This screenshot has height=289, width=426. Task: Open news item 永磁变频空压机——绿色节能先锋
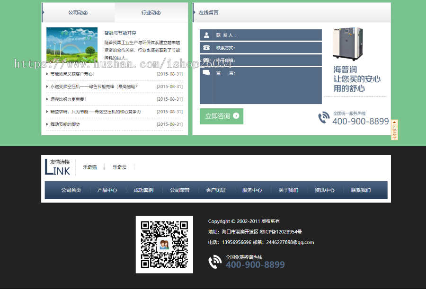(94, 87)
